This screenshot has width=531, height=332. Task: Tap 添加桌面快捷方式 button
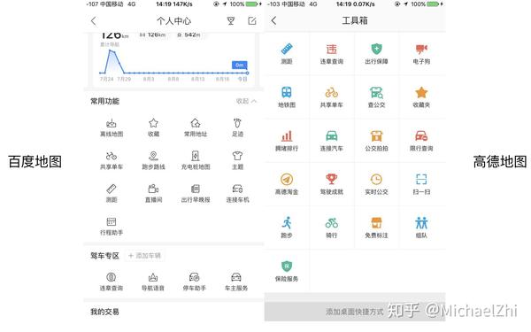pyautogui.click(x=355, y=312)
